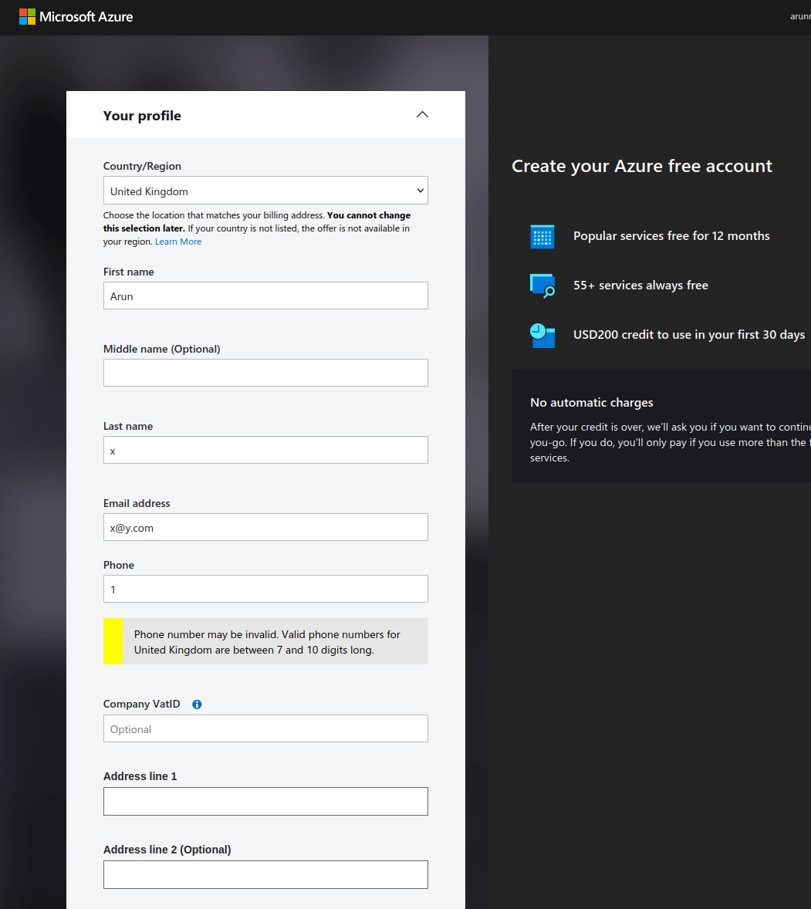Focus the Middle name (Optional) field
Screen dimensions: 811x909
(x=265, y=373)
